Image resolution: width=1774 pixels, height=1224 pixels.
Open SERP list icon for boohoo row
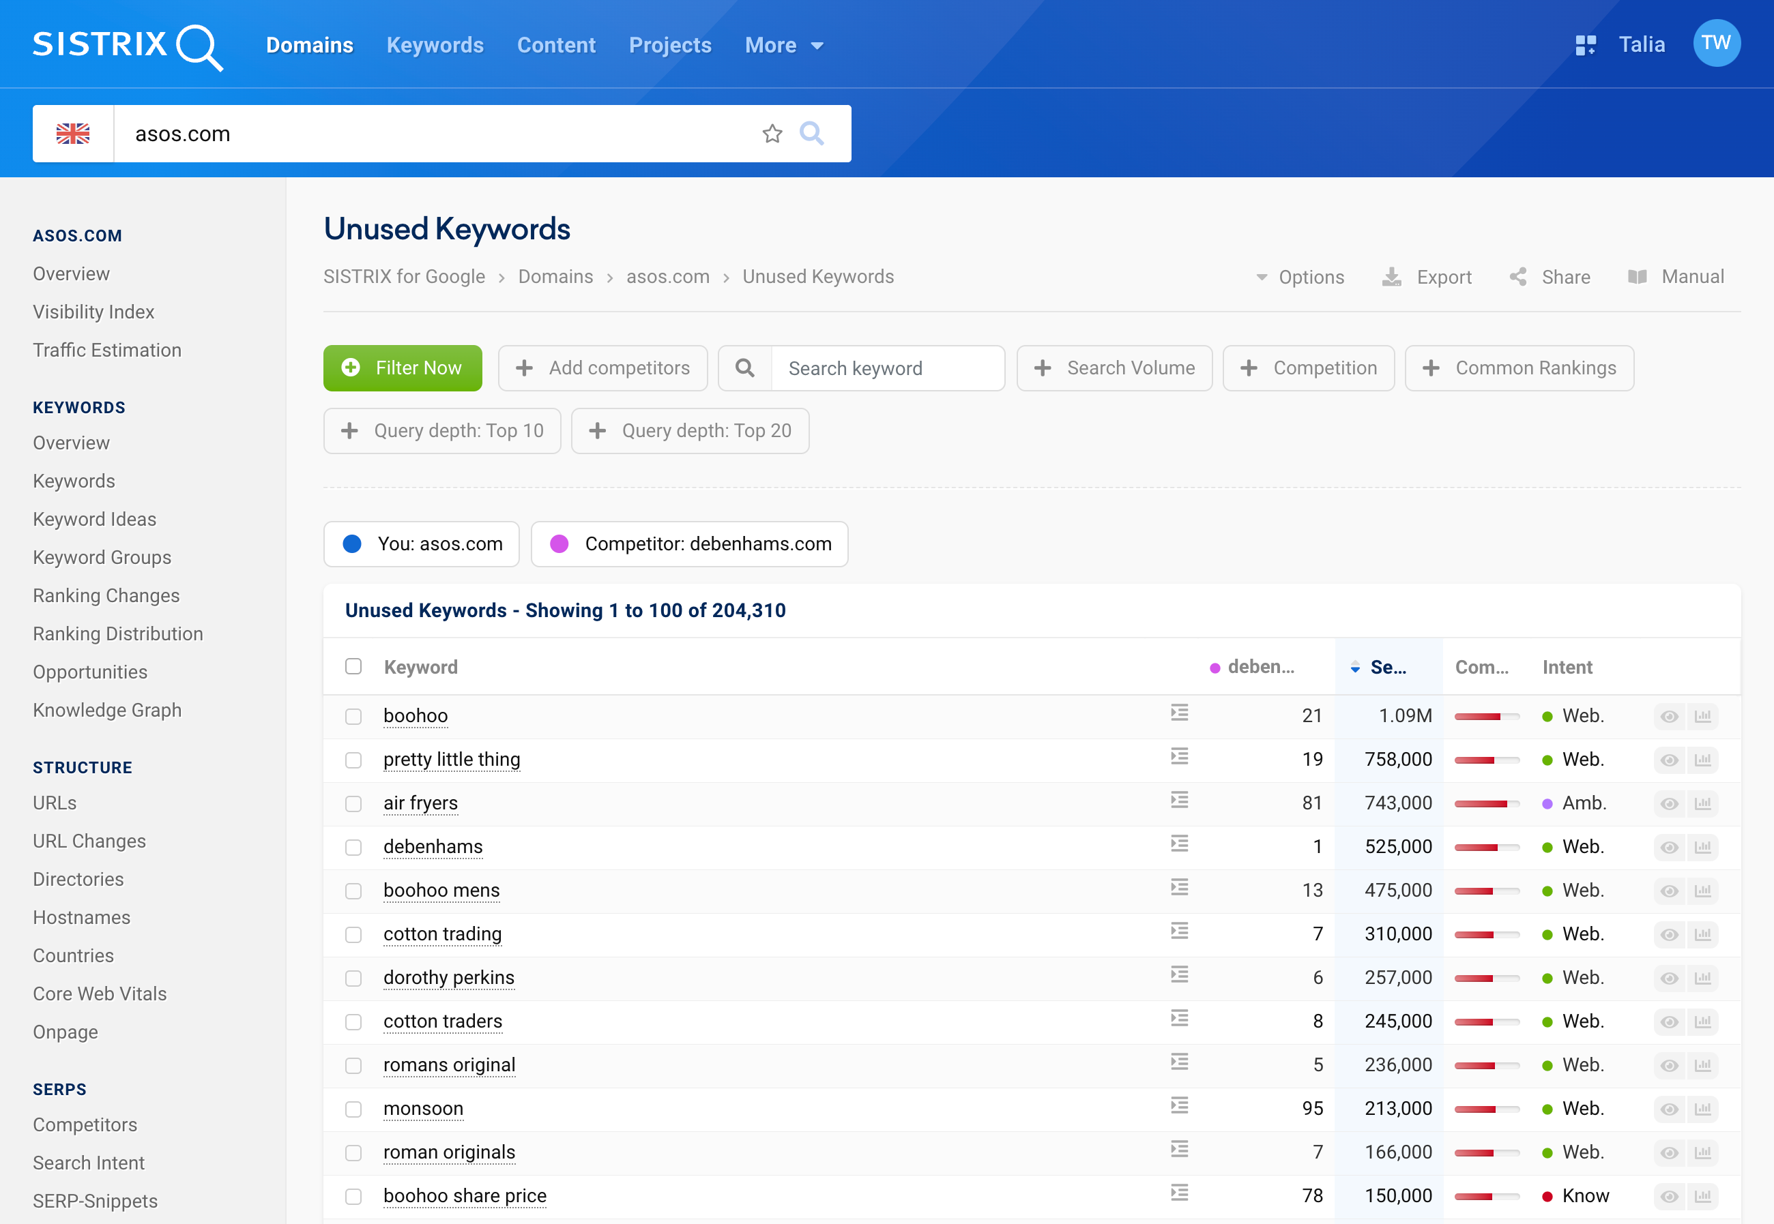tap(1179, 713)
